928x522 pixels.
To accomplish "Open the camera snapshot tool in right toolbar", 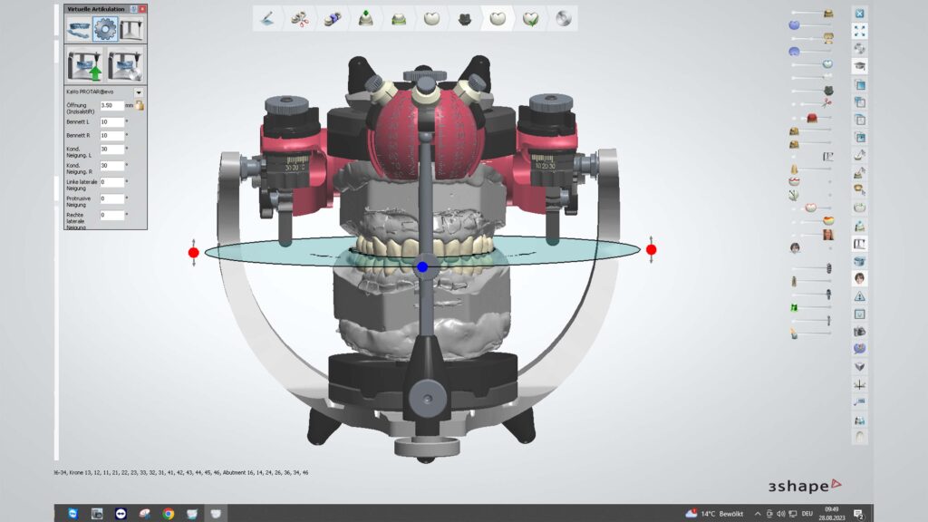I will point(859,331).
